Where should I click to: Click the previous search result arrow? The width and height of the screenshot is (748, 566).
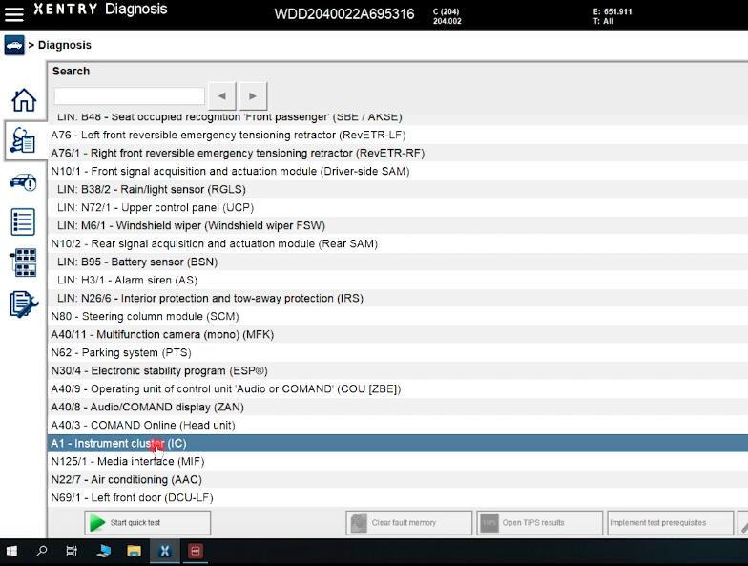click(x=221, y=95)
